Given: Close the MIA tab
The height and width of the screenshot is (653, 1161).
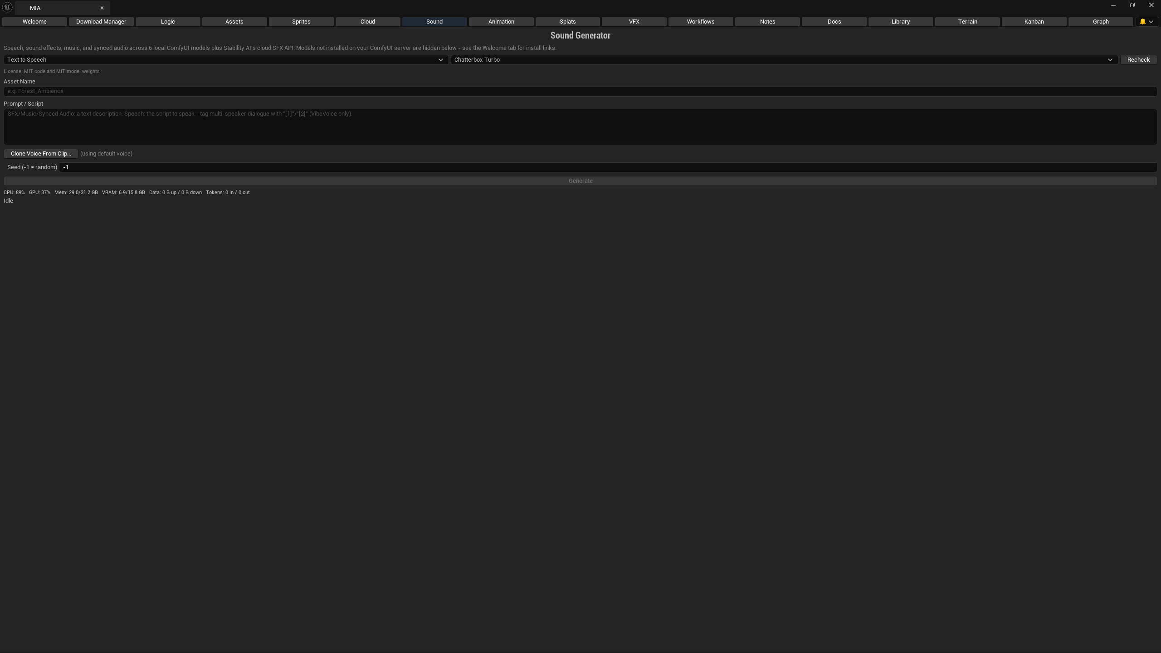Looking at the screenshot, I should [x=102, y=8].
